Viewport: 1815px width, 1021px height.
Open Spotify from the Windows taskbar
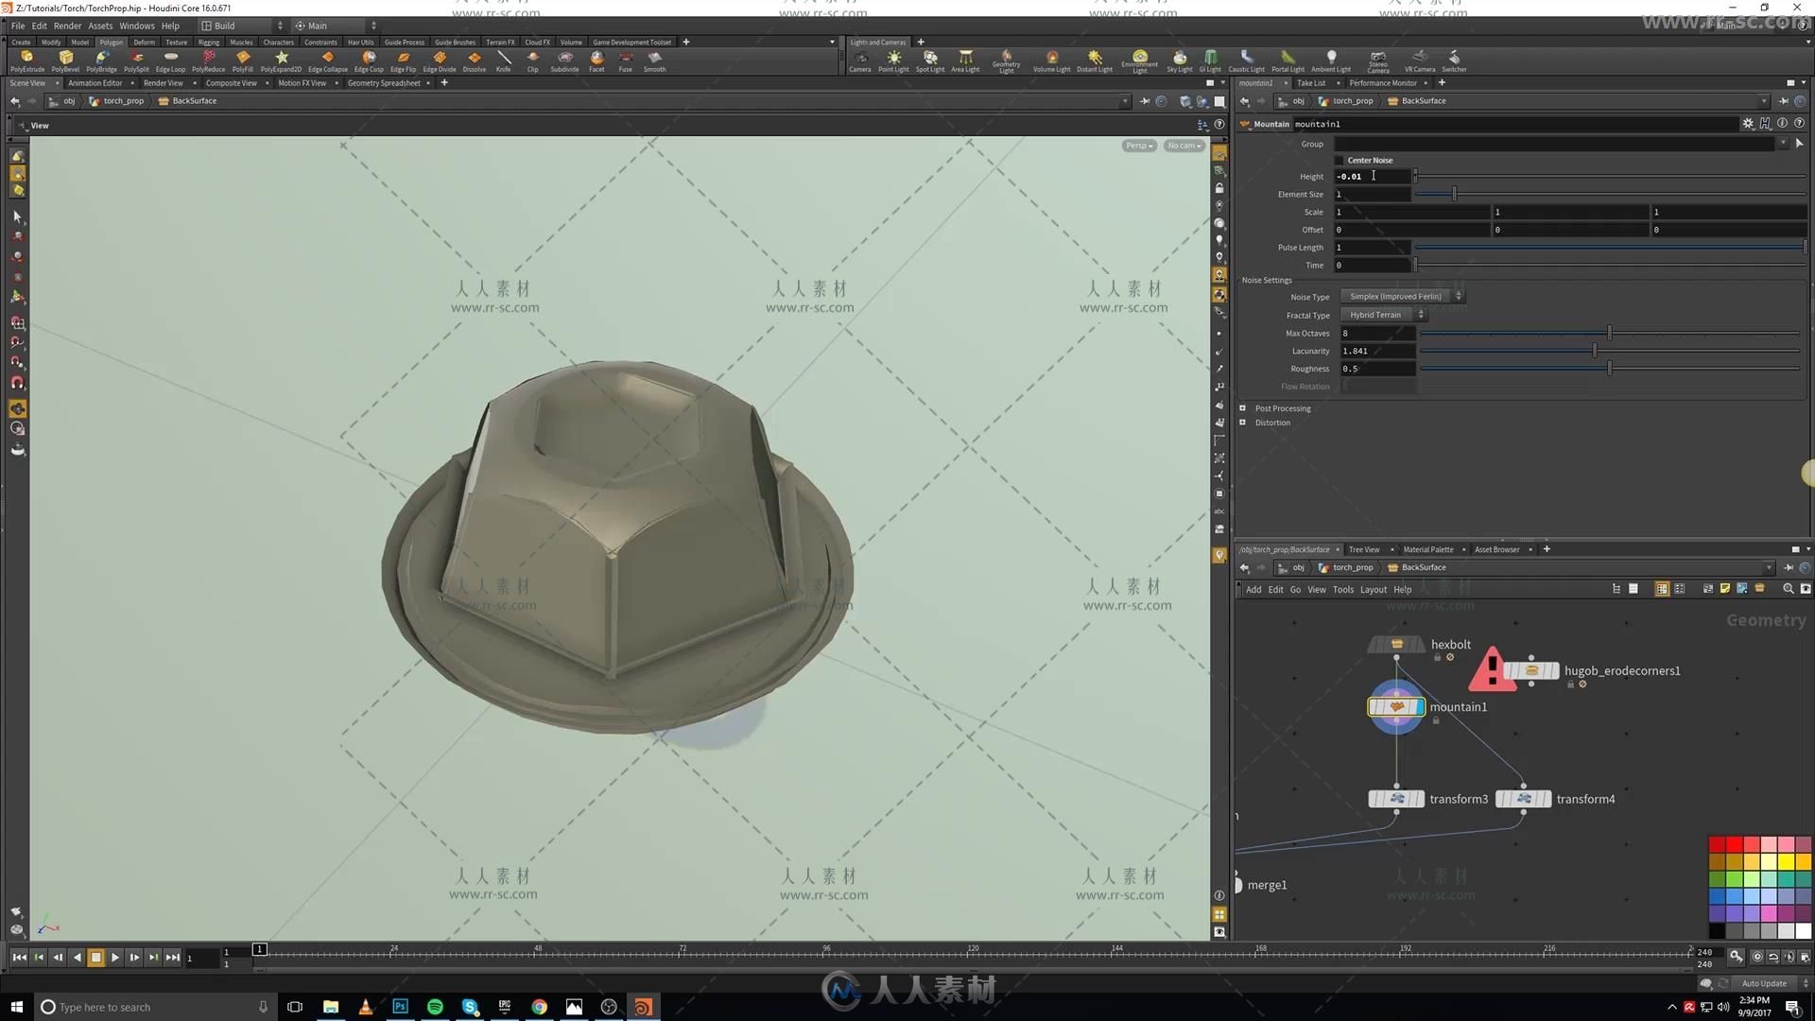435,1007
